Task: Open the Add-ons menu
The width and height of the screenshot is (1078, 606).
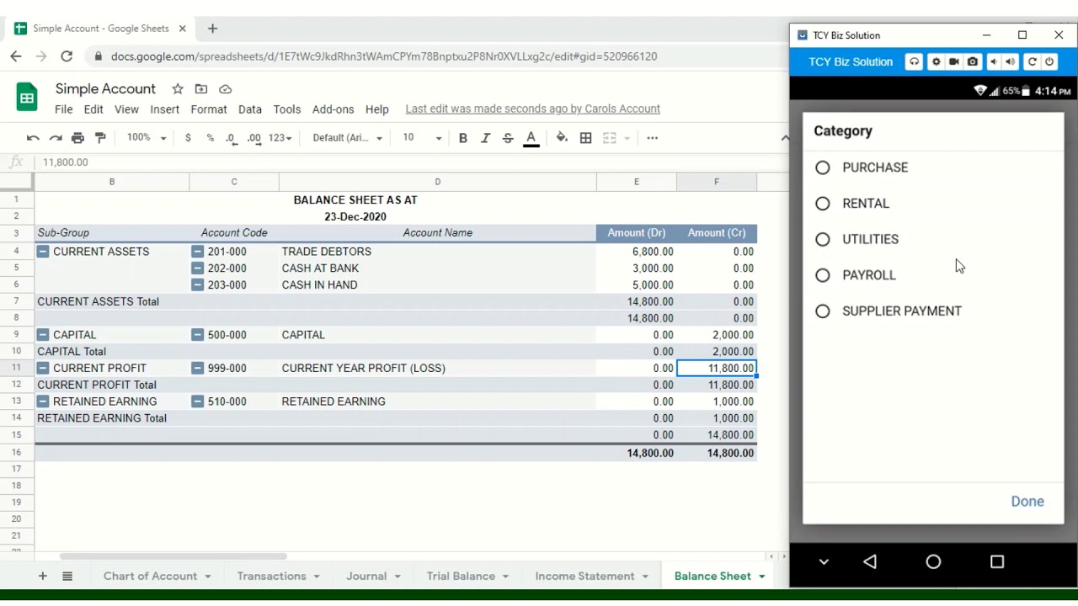Action: (x=333, y=109)
